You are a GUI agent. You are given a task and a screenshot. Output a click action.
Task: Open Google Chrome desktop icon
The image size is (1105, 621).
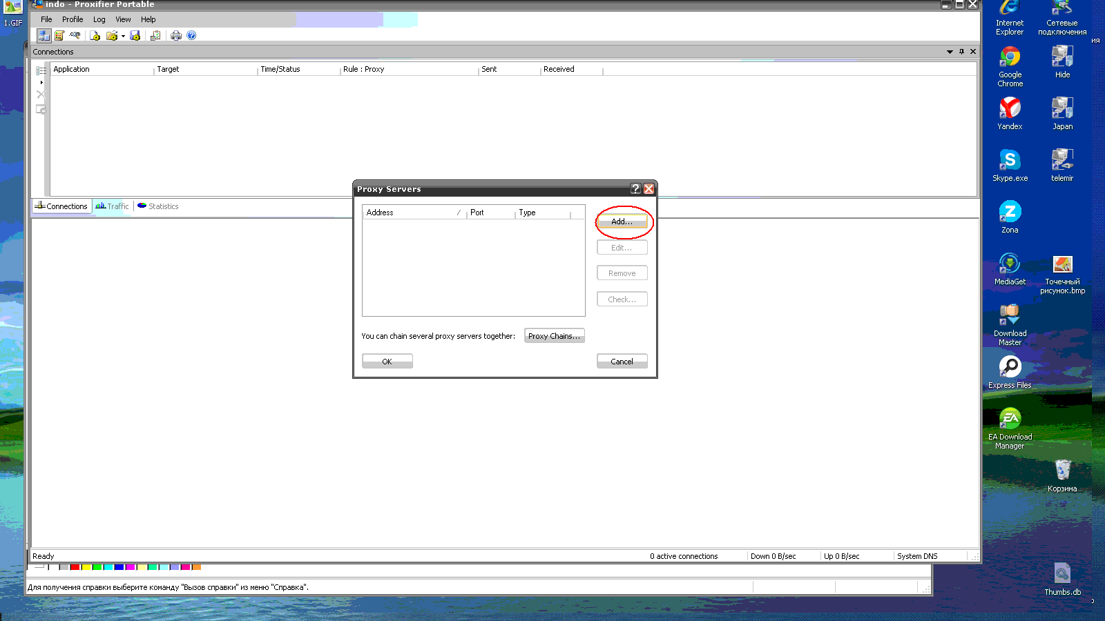[1010, 67]
